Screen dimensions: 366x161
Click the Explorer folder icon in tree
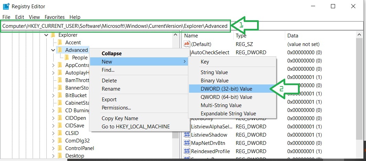pos(53,35)
